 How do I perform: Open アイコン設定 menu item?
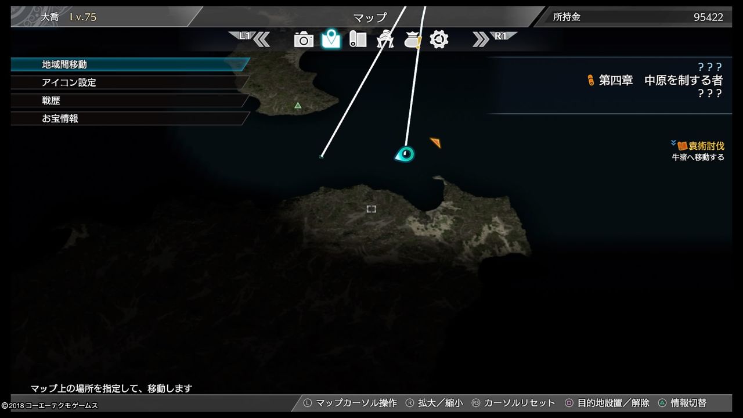click(x=130, y=82)
